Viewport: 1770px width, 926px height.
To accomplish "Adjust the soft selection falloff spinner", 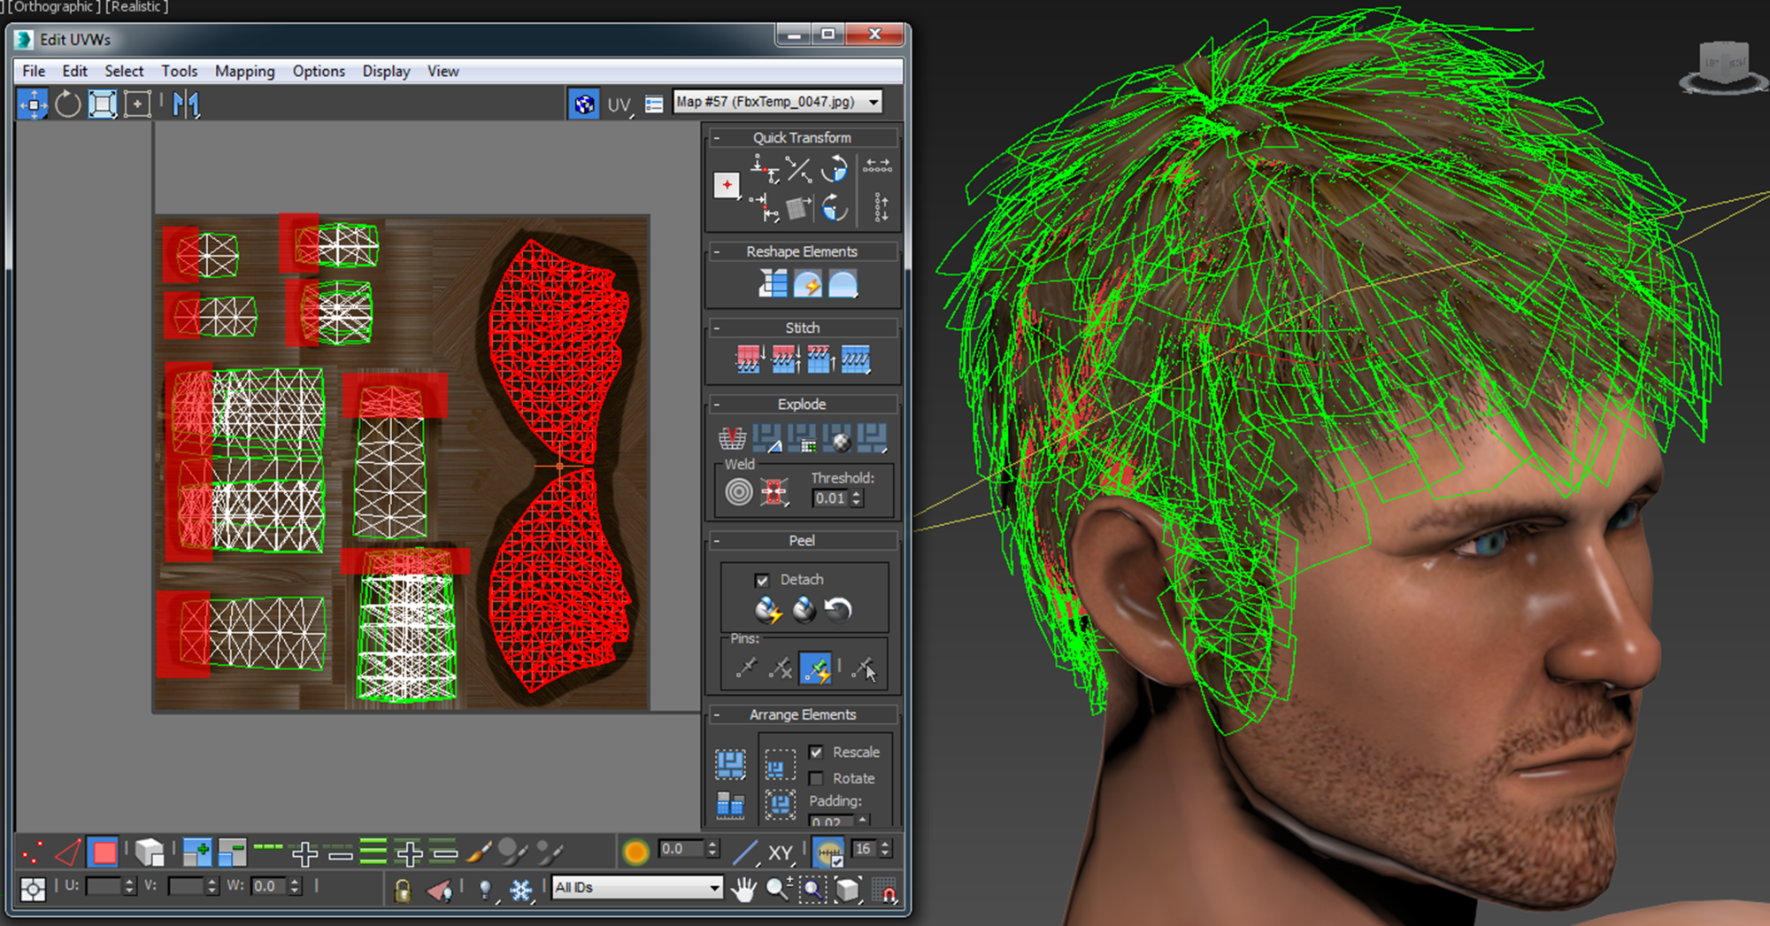I will click(x=712, y=849).
